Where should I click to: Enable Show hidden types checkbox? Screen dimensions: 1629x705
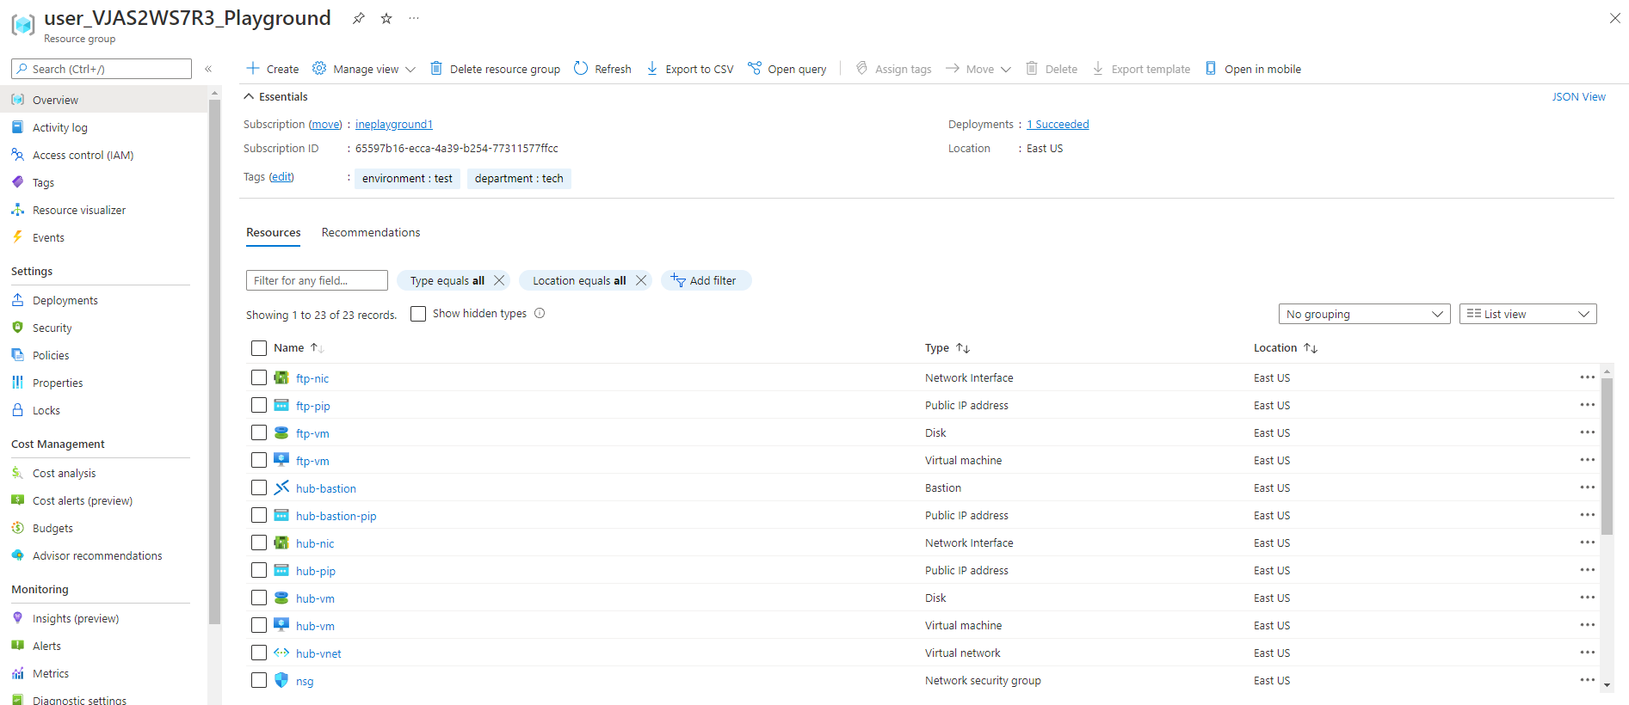coord(418,314)
